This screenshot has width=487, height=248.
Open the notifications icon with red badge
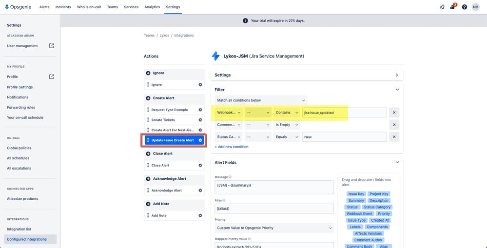tap(453, 6)
